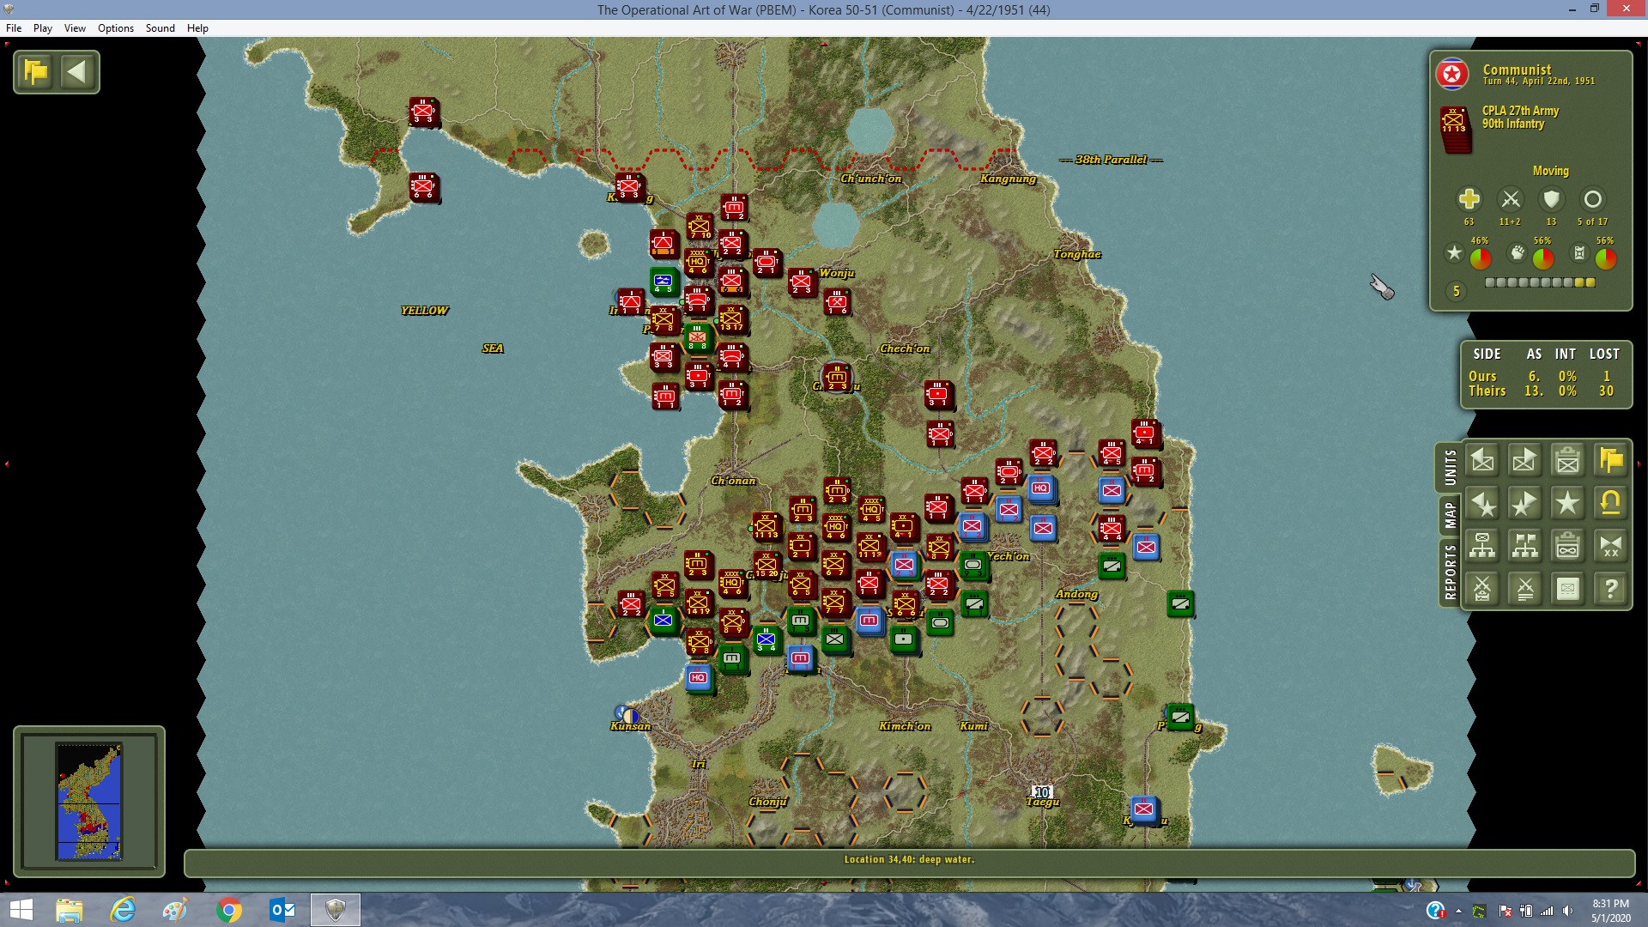The width and height of the screenshot is (1648, 927).
Task: Click the unit stack position squares bar
Action: pos(1540,282)
